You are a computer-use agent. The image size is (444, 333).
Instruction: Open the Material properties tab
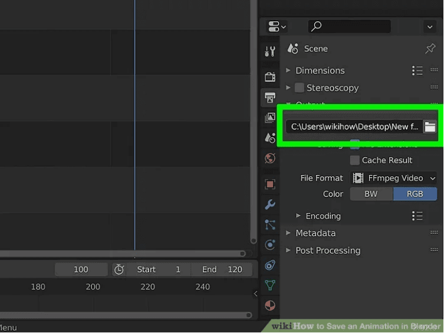point(270,305)
